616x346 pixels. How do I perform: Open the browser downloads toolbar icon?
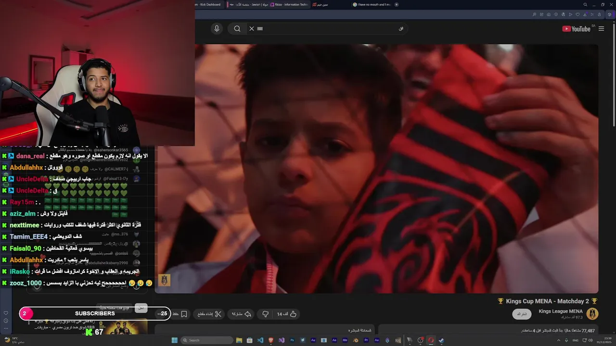(585, 14)
